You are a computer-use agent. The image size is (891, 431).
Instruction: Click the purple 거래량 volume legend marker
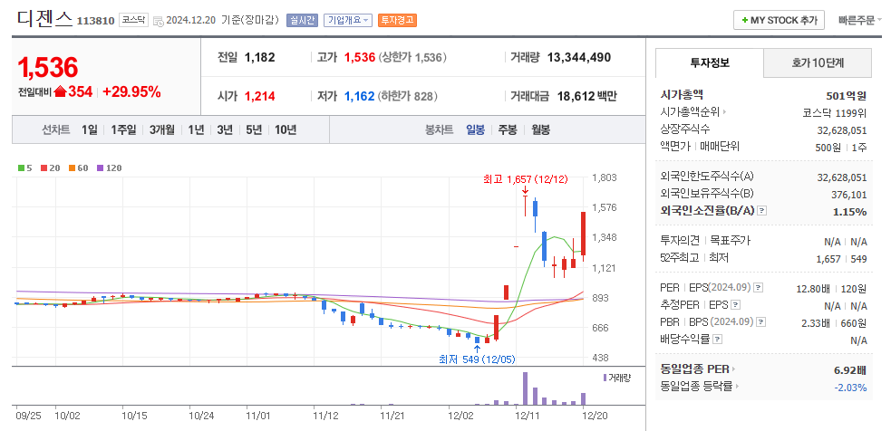605,378
